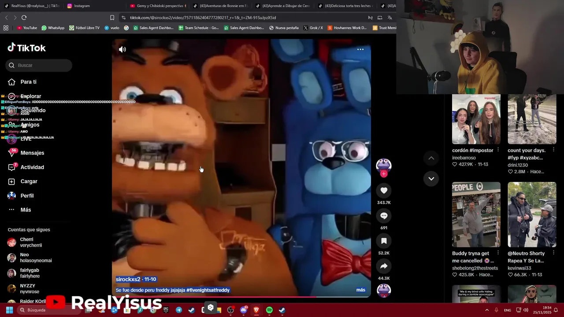Viewport: 564px width, 317px height.
Task: Open Brave browser taskbar icon
Action: (256, 310)
